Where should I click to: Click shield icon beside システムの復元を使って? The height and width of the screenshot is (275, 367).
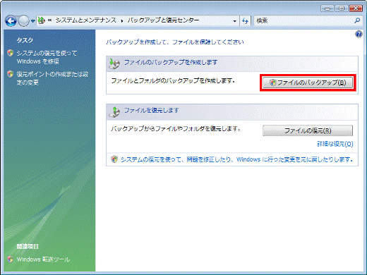[10, 53]
